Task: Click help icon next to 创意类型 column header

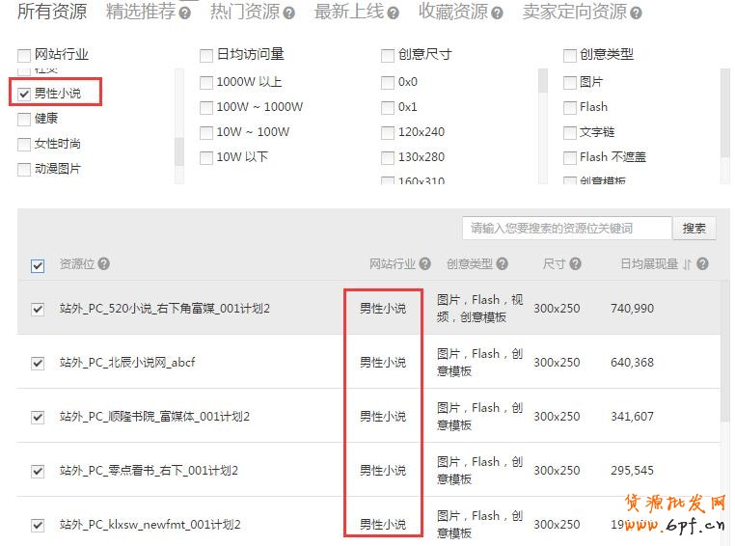Action: click(x=502, y=264)
